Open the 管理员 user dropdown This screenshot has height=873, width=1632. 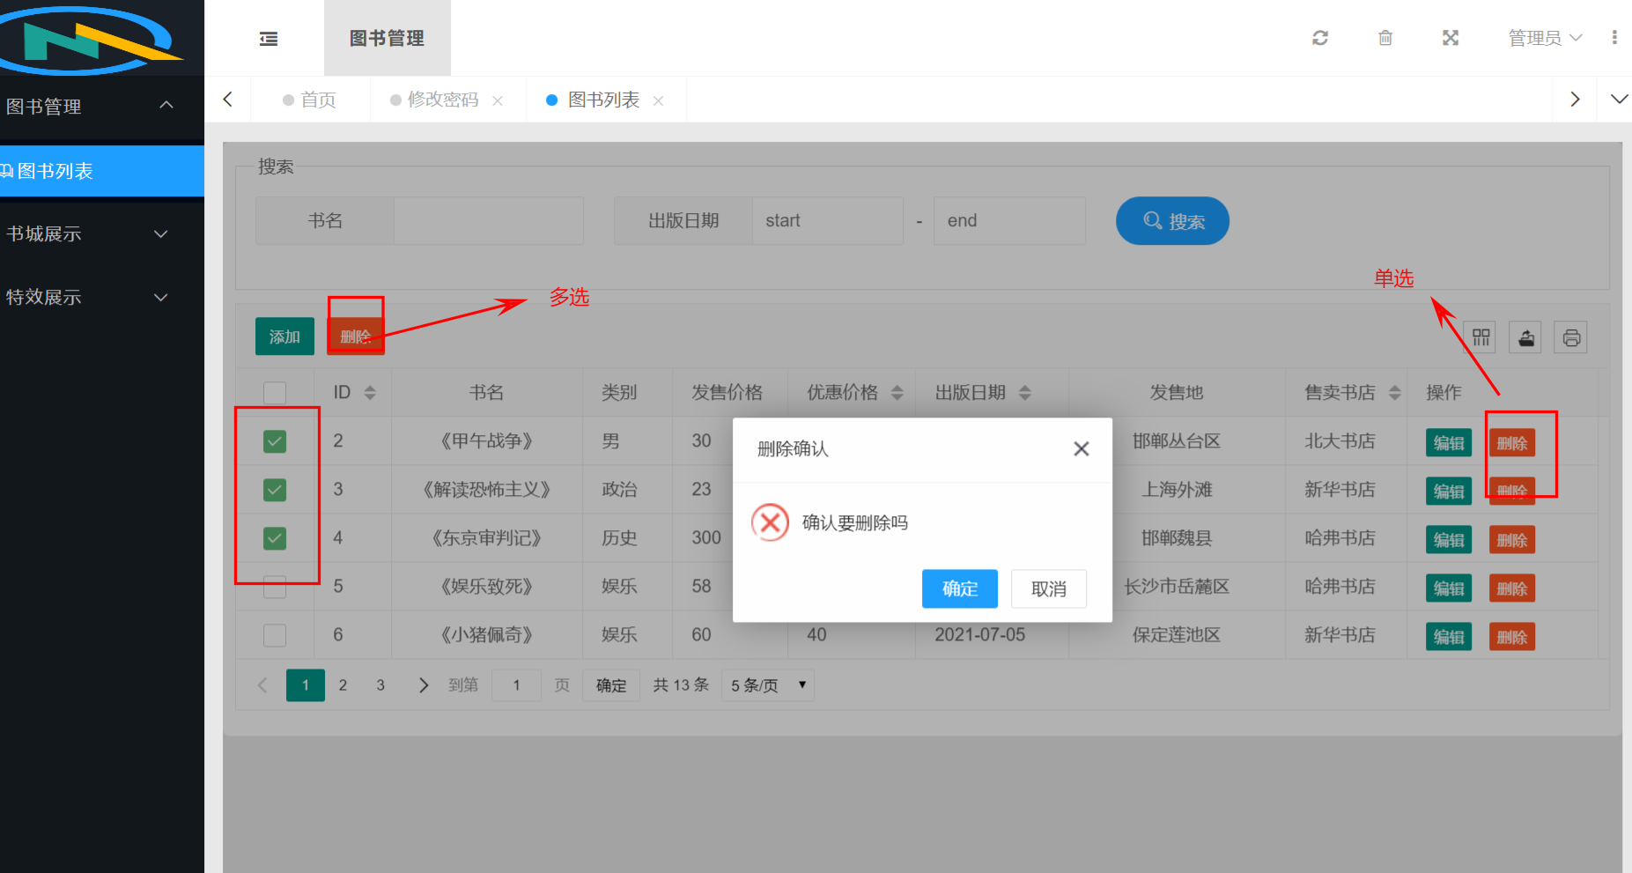[1545, 38]
